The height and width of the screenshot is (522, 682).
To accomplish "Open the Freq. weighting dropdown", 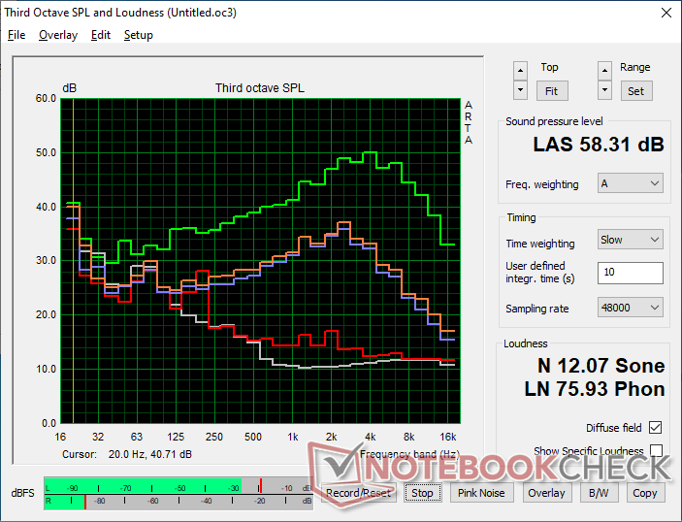I will (x=631, y=183).
